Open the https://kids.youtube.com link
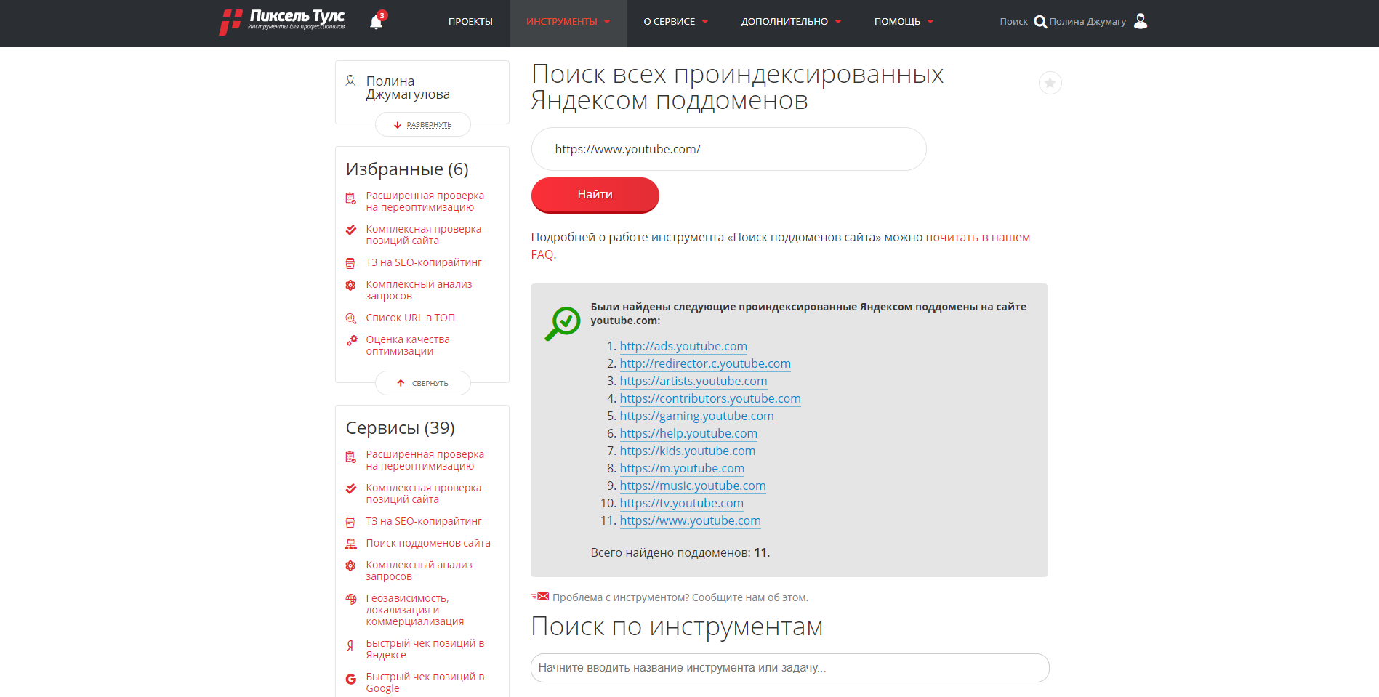 coord(687,451)
